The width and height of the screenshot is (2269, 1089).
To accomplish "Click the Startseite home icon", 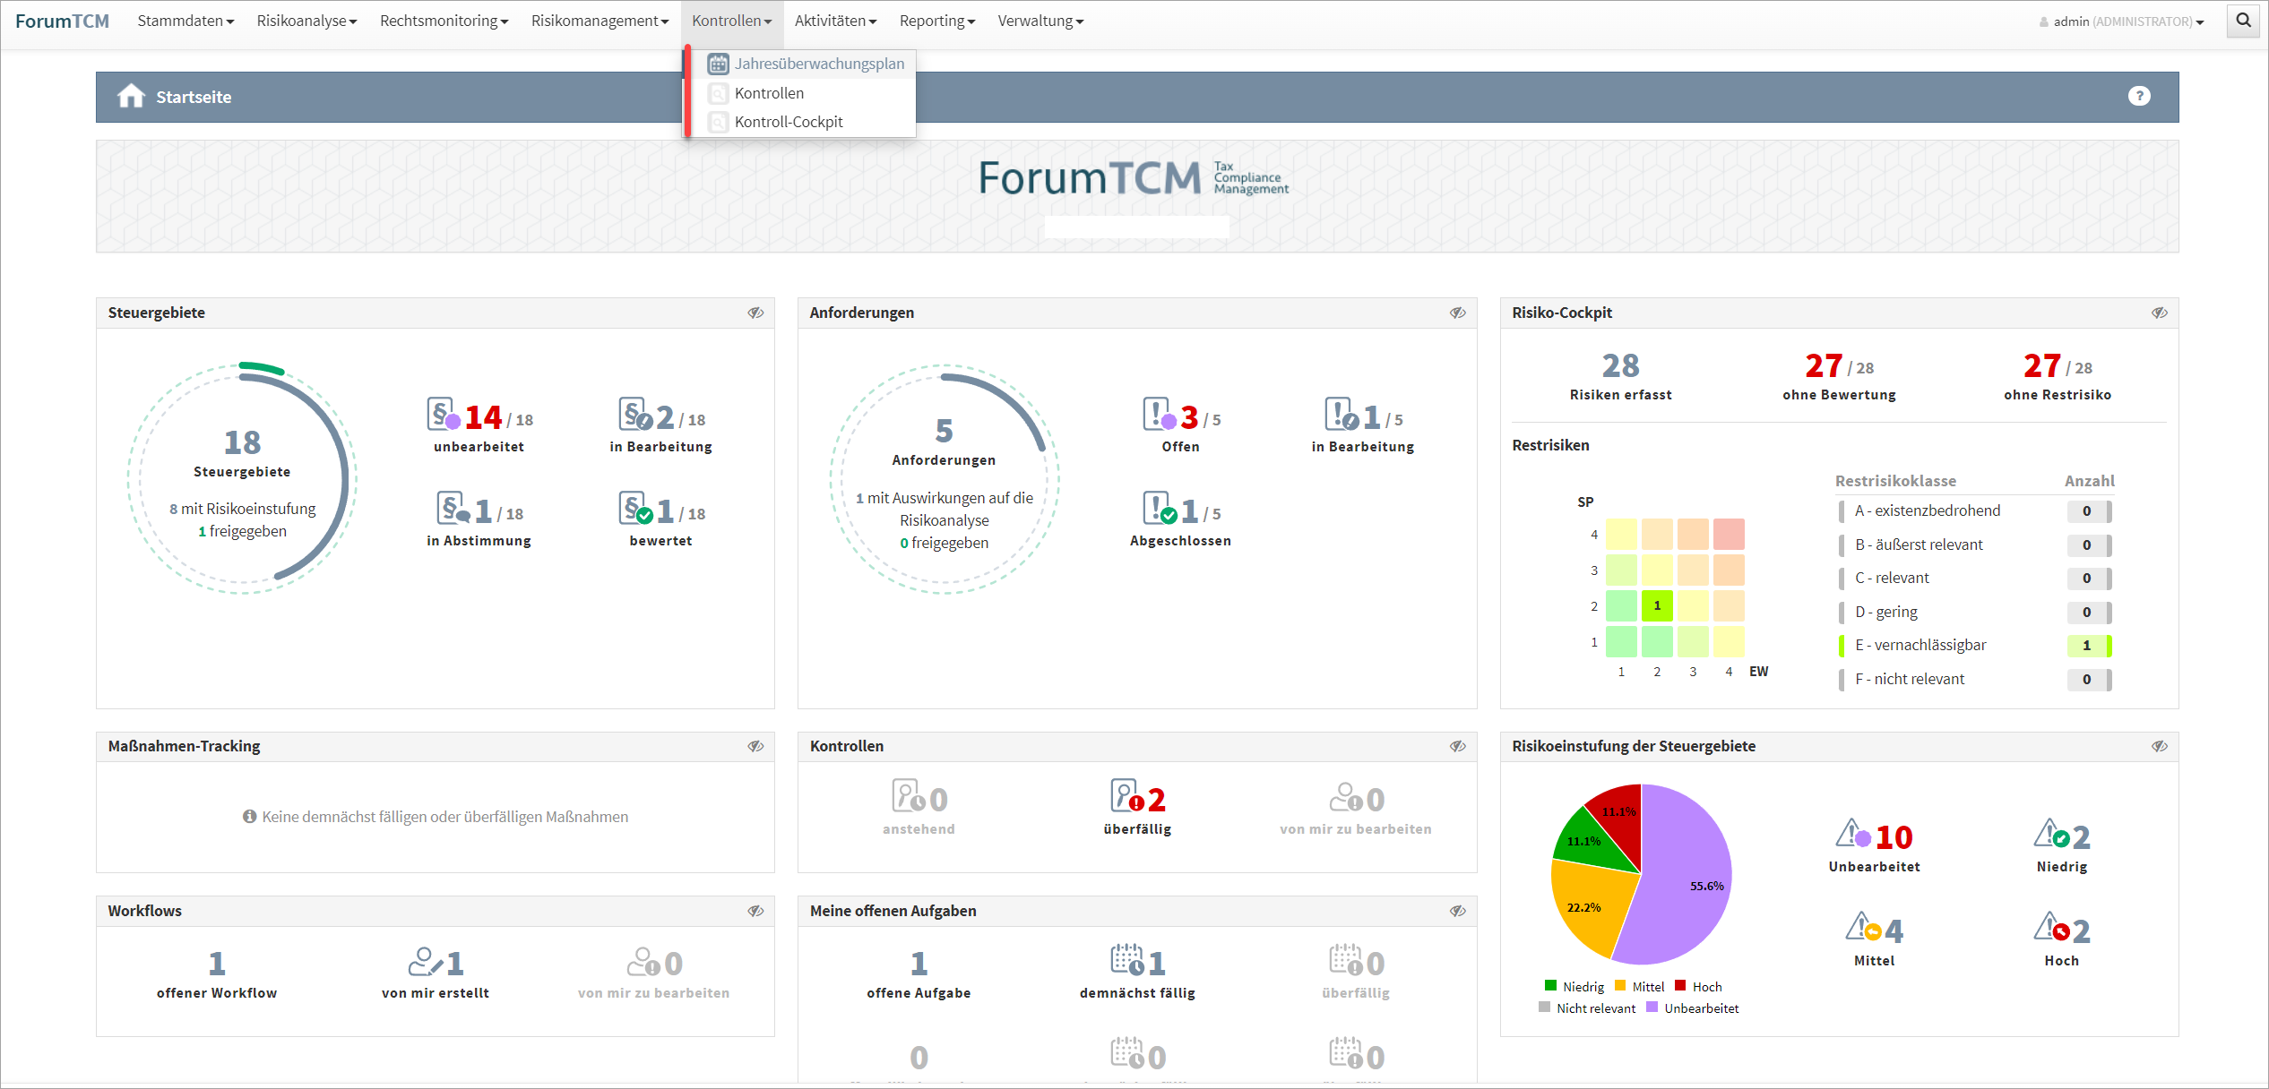I will [131, 96].
